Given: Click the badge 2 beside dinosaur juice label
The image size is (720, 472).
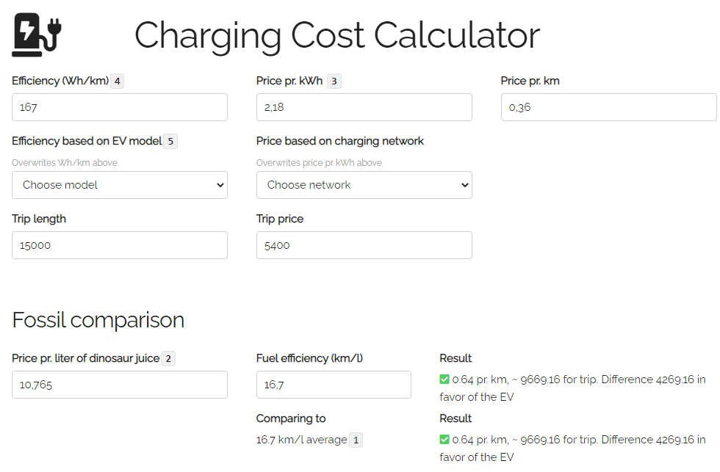Looking at the screenshot, I should click(168, 358).
